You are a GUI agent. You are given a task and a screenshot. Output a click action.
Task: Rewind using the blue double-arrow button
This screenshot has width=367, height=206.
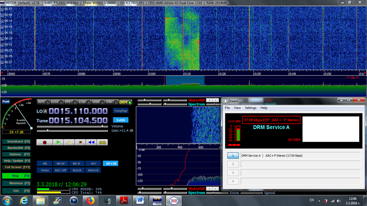tap(91, 142)
